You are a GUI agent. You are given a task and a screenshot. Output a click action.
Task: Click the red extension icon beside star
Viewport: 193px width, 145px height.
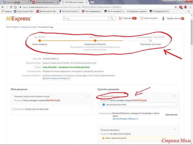click(x=181, y=7)
